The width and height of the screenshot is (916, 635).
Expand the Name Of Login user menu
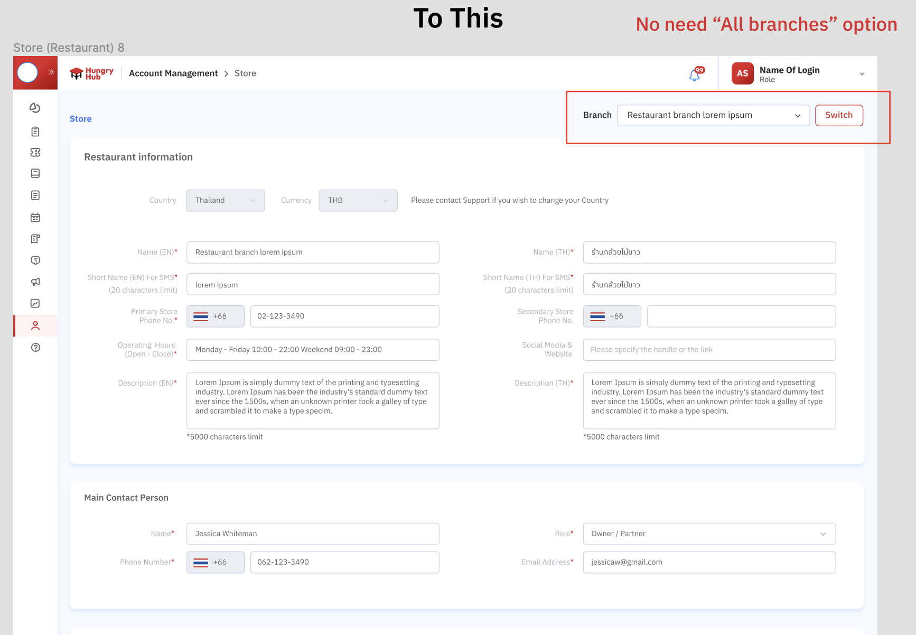coord(861,74)
